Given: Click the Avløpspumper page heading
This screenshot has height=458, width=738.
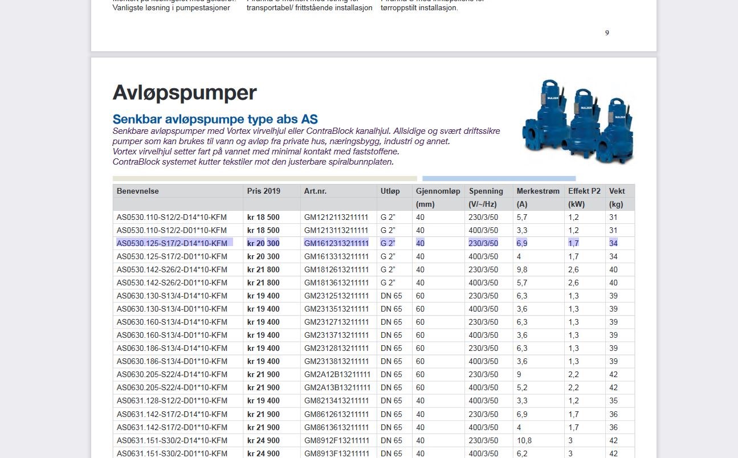Looking at the screenshot, I should click(185, 93).
